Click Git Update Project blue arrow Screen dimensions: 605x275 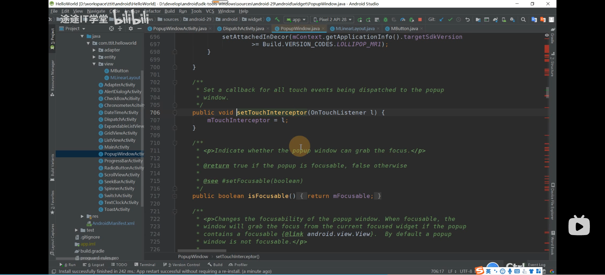tap(441, 19)
